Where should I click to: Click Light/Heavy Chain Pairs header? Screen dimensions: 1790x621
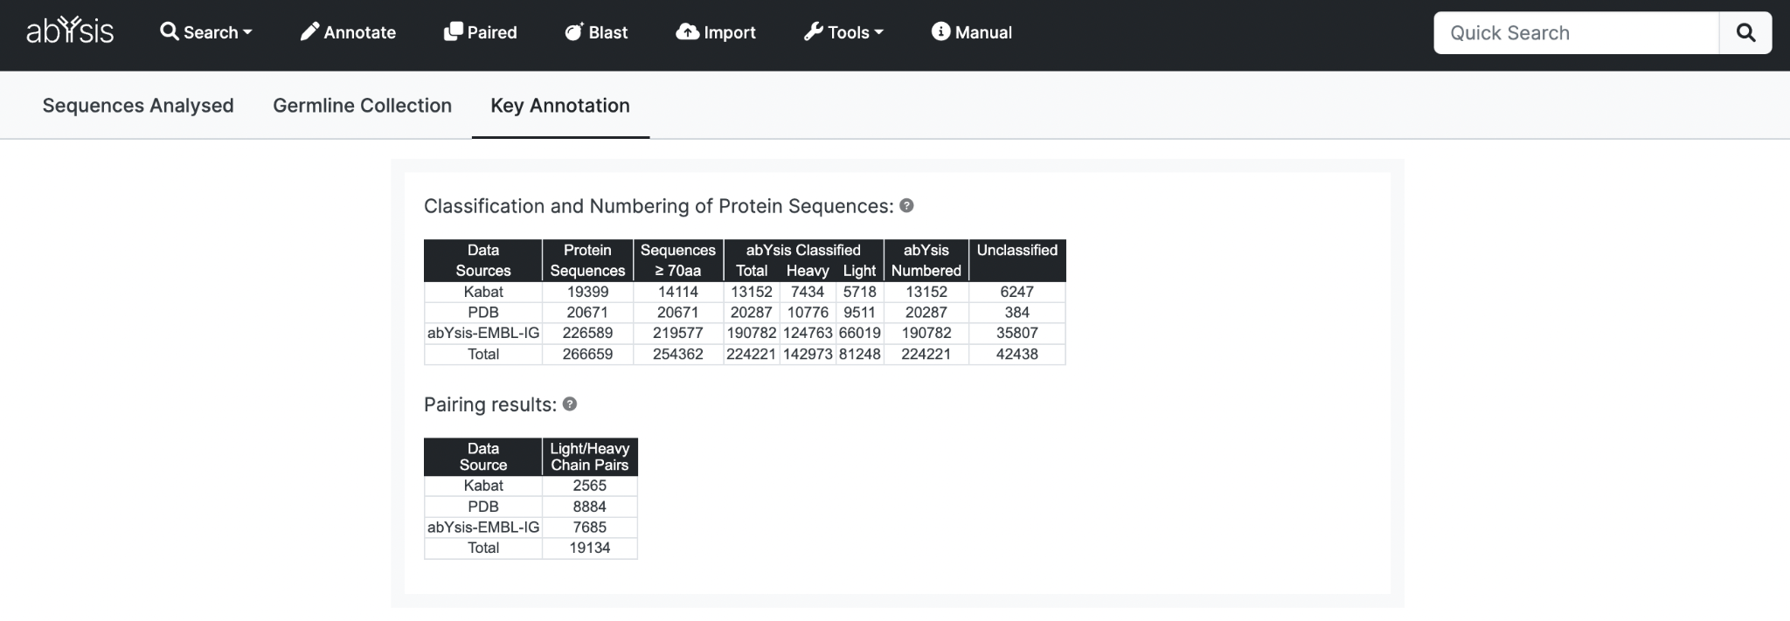click(x=590, y=457)
